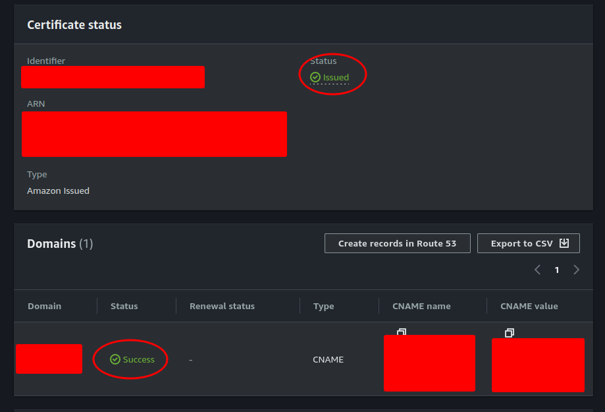Click the CNAME type cell in domain row
605x412 pixels.
point(328,360)
